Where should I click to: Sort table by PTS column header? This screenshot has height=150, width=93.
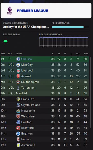coord(86,54)
